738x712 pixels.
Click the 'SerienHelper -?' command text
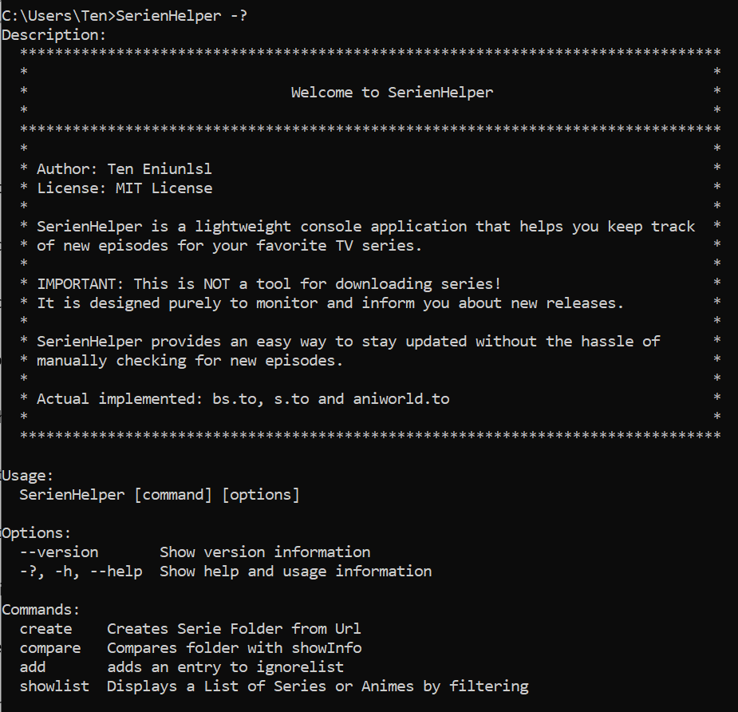[181, 16]
